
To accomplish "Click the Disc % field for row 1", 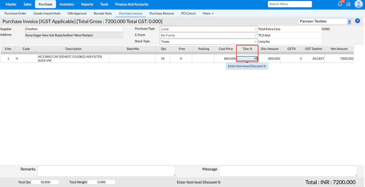I will pos(247,59).
